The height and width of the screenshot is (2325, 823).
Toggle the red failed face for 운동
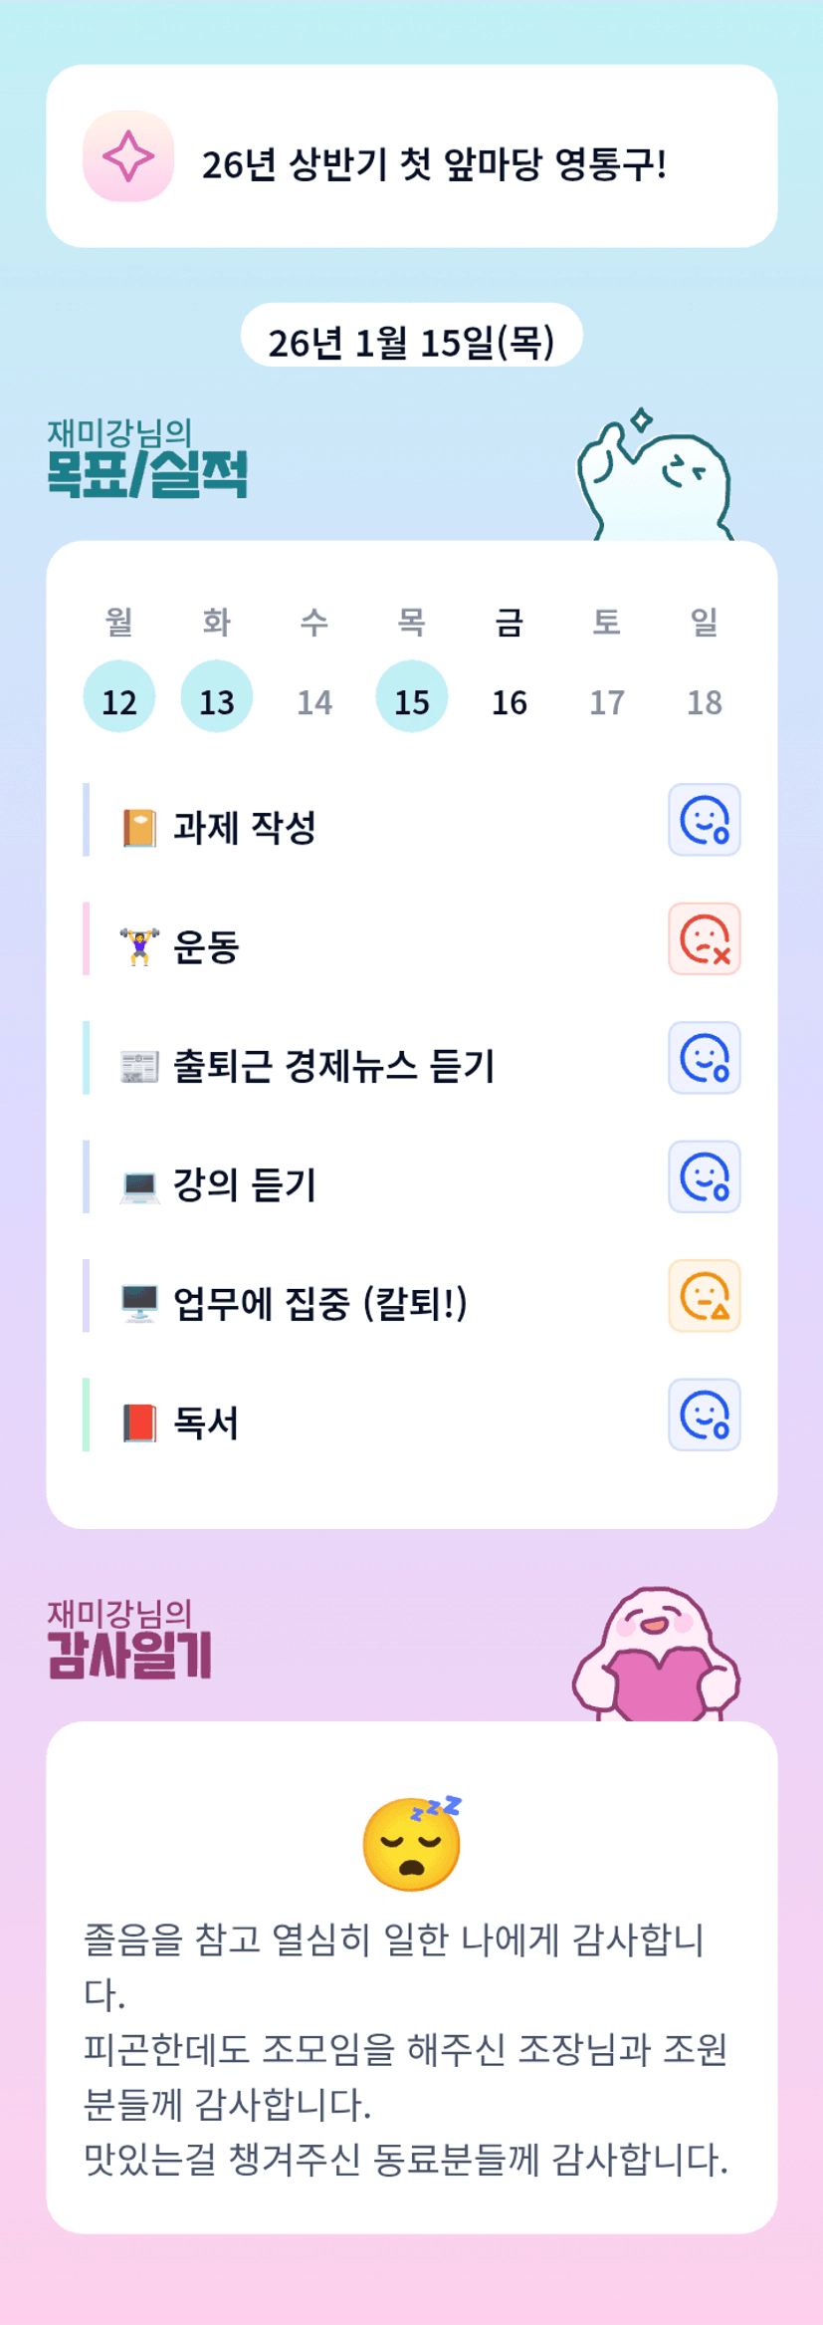[x=704, y=938]
